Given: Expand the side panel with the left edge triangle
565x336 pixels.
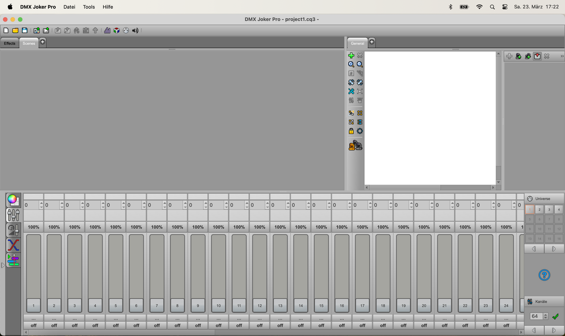Looking at the screenshot, I should click(3, 265).
